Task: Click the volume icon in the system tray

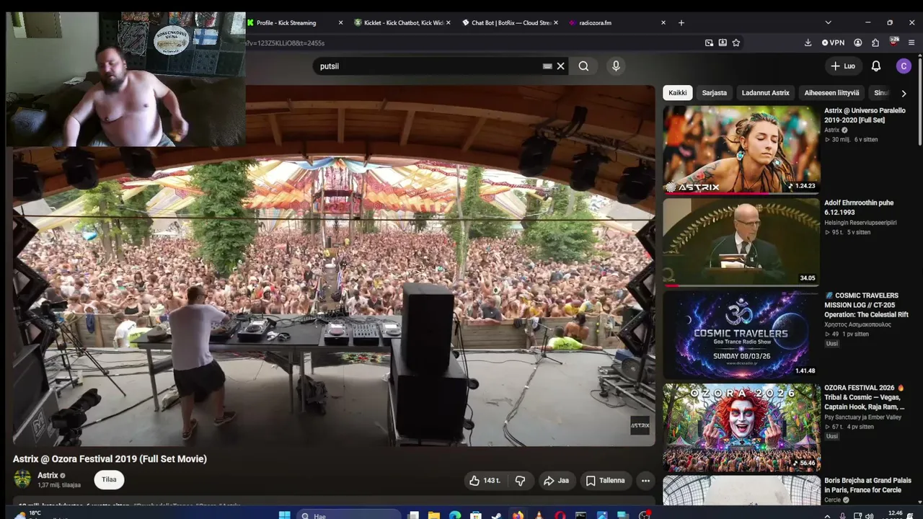Action: tap(870, 515)
